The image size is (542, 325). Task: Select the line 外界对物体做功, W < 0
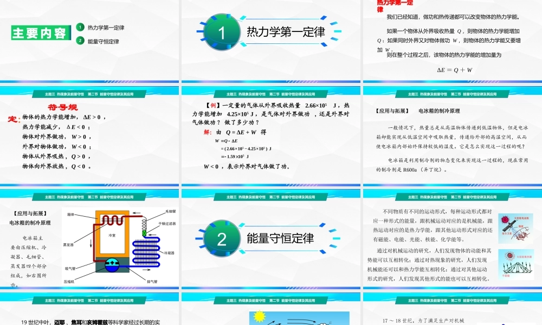pos(57,147)
